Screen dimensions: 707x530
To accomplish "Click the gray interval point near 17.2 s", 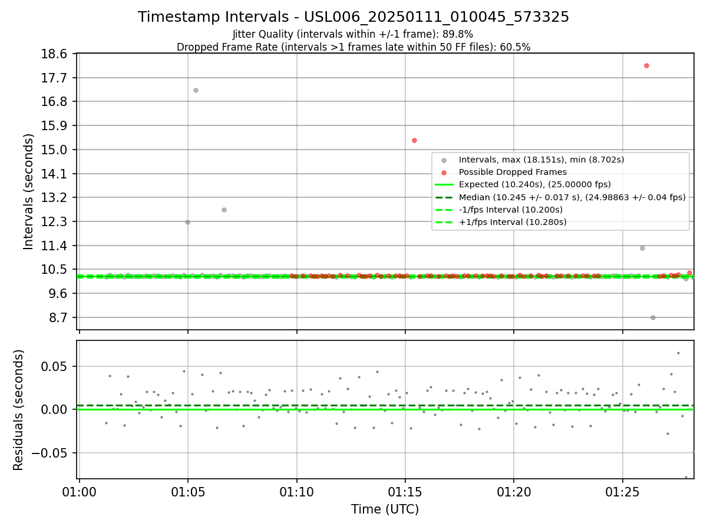I will [196, 90].
